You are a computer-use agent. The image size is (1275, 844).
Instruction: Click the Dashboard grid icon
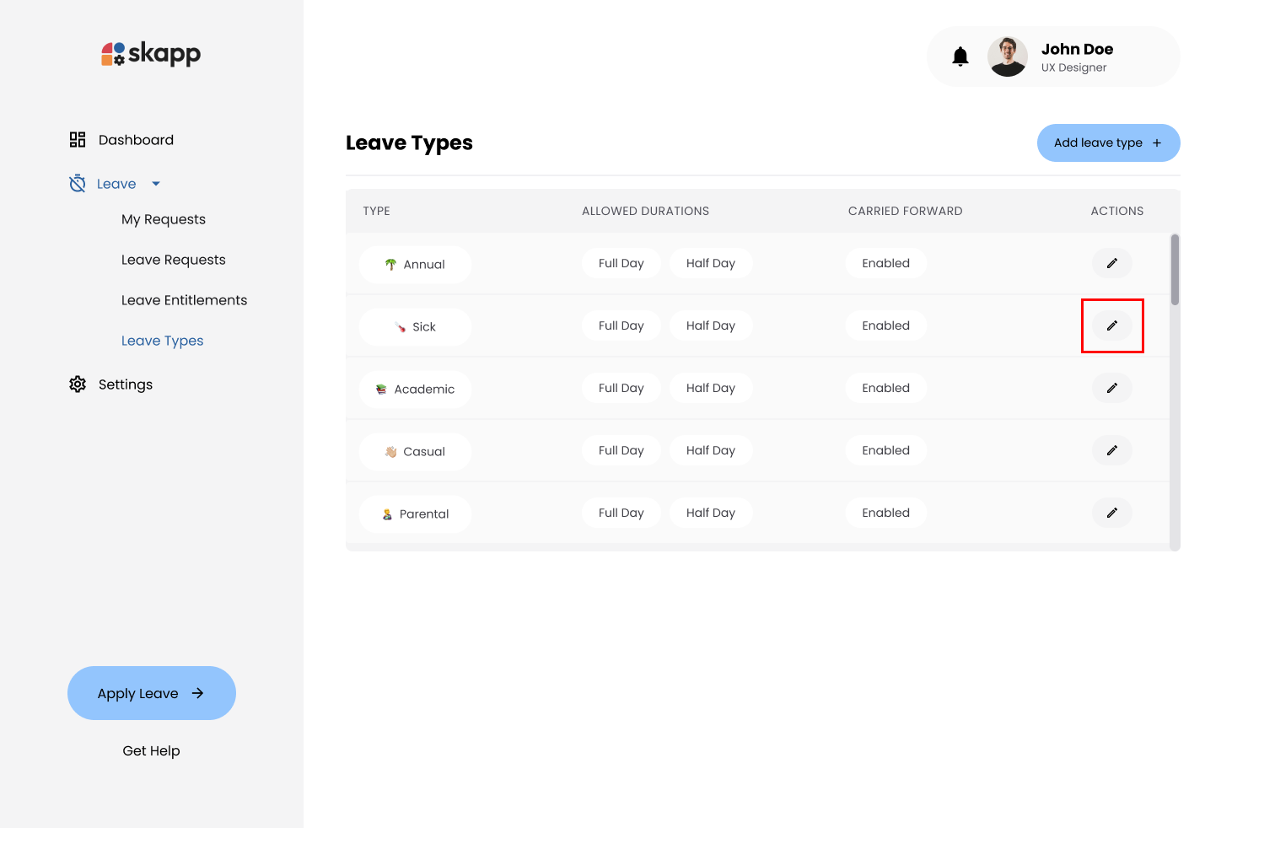pos(78,140)
